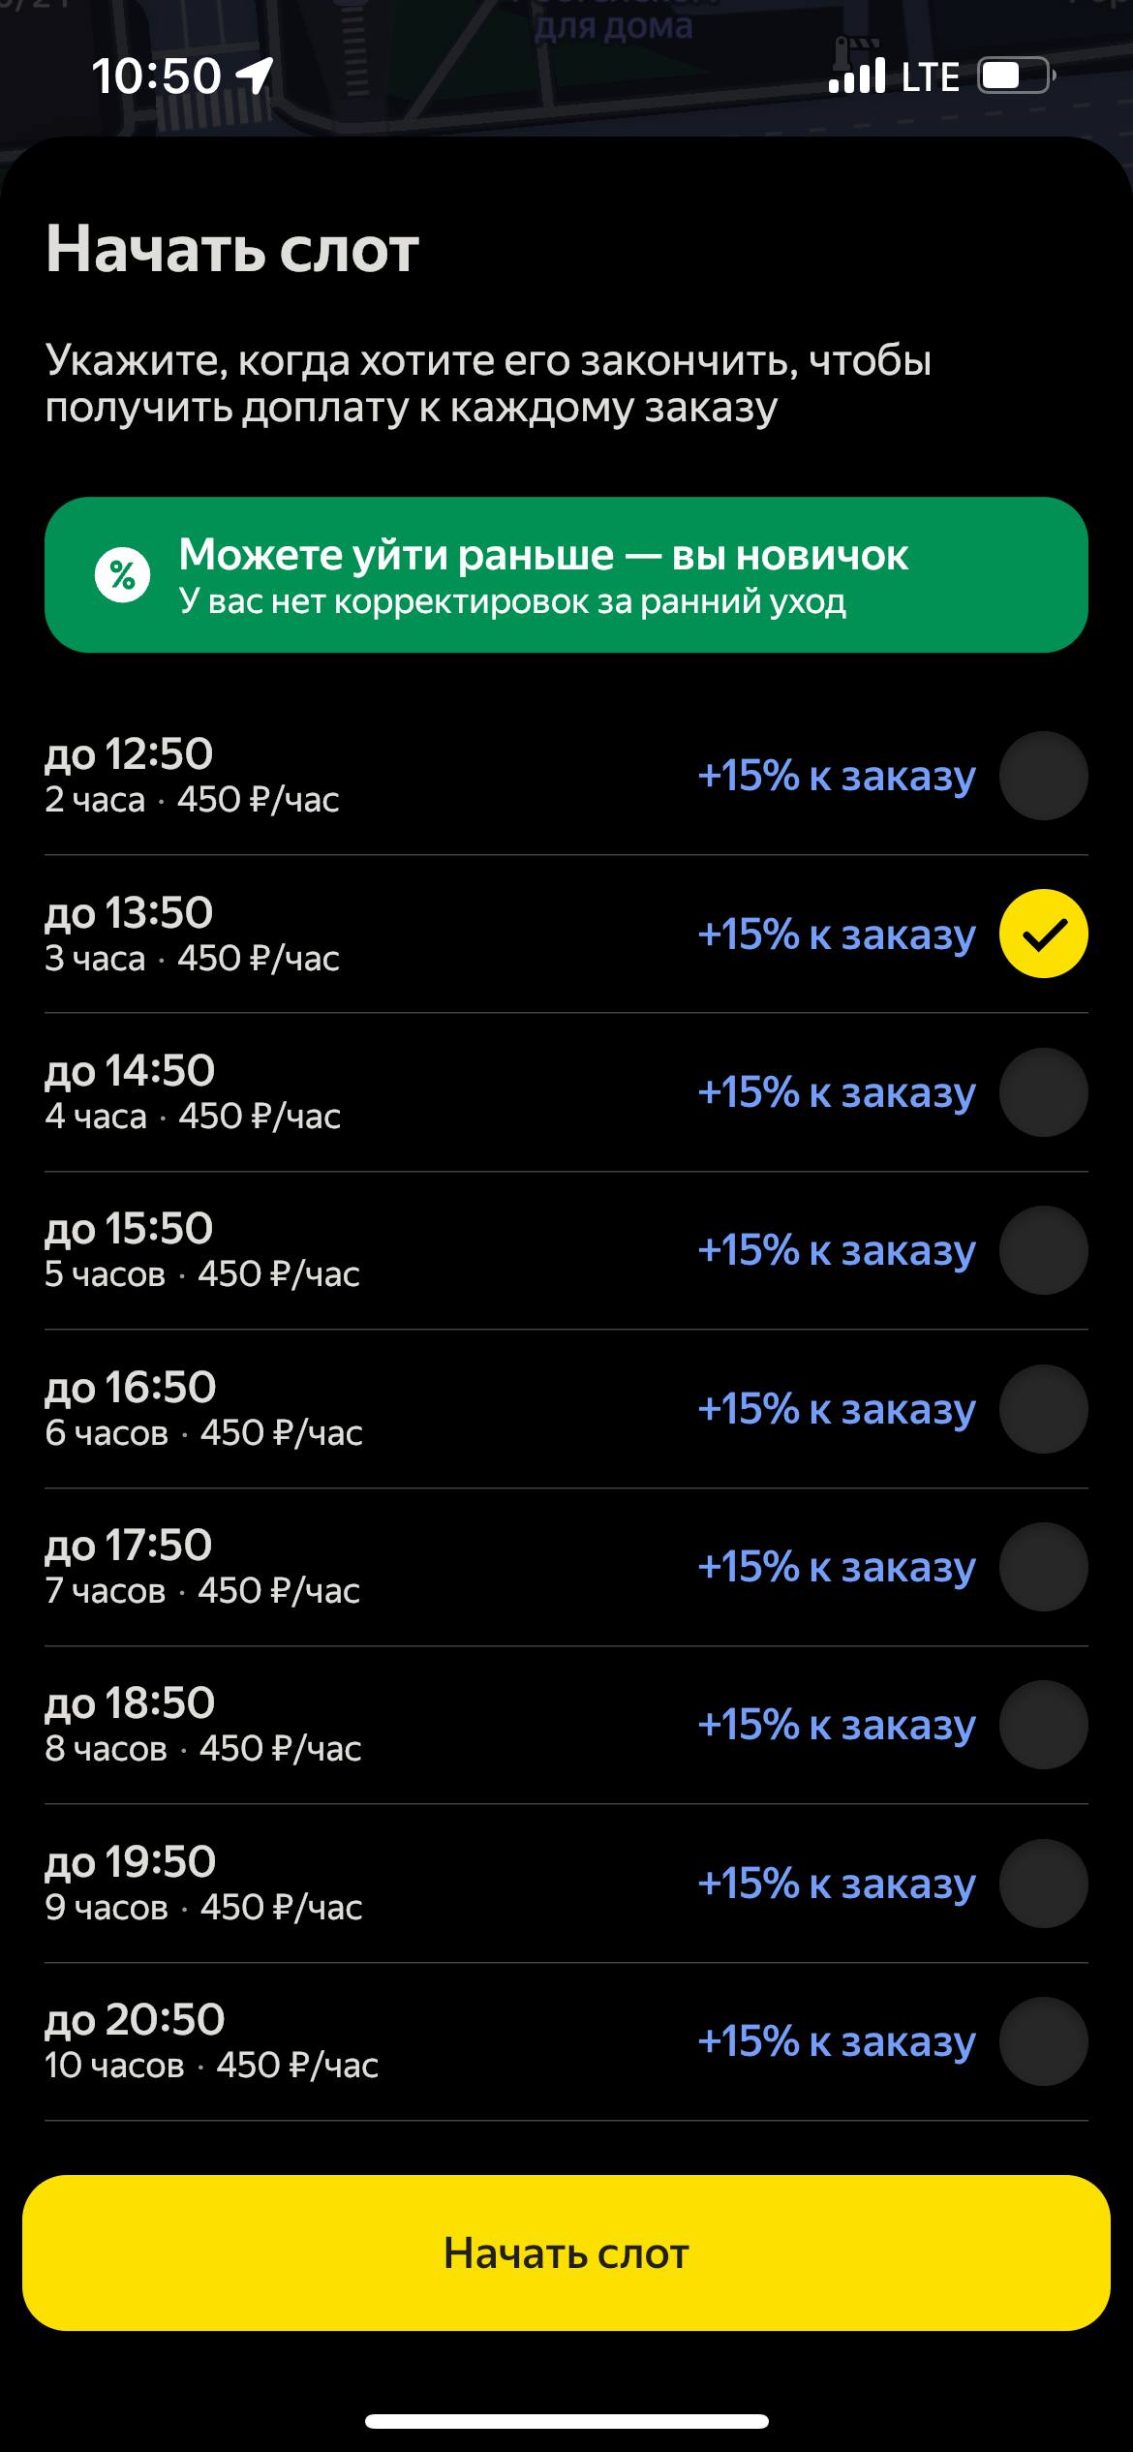1133x2452 pixels.
Task: Choose the до 18:50 radio button
Action: coord(1043,1725)
